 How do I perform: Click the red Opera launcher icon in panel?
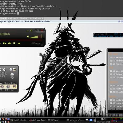pyautogui.click(x=6, y=119)
